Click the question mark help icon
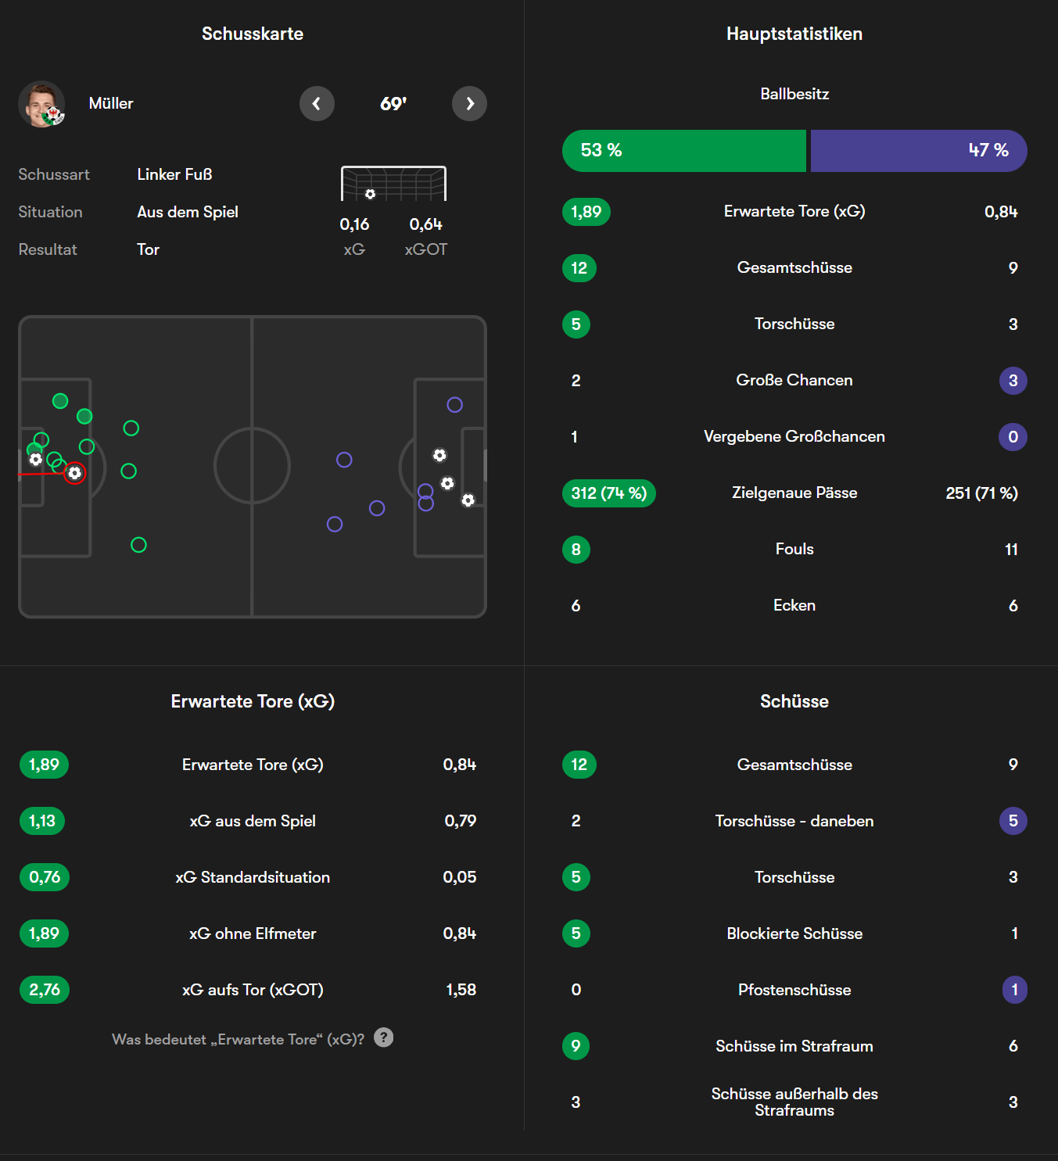Screen dimensions: 1058x1161 (x=383, y=1037)
